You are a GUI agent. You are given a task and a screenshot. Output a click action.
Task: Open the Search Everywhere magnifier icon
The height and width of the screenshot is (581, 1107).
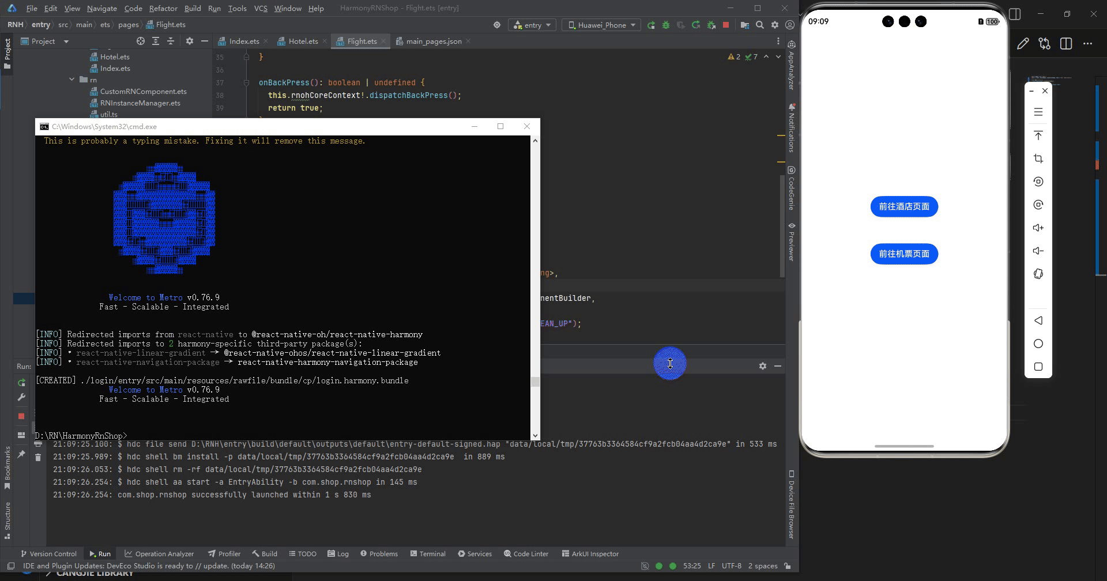760,25
